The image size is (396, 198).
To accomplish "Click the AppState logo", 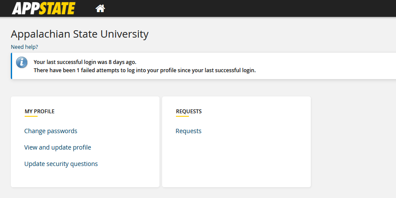I will point(43,8).
